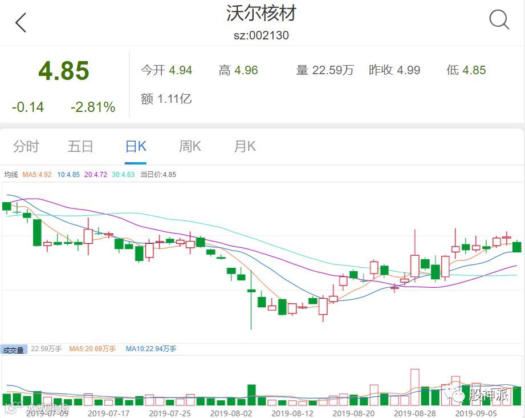This screenshot has width=525, height=418.
Task: Switch to the 五日 tab
Action: (80, 147)
